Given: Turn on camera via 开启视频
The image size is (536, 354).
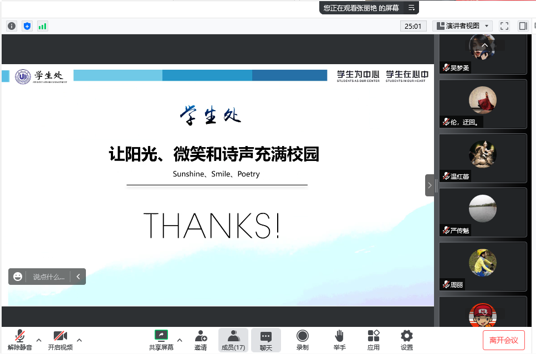Looking at the screenshot, I should click(x=60, y=340).
